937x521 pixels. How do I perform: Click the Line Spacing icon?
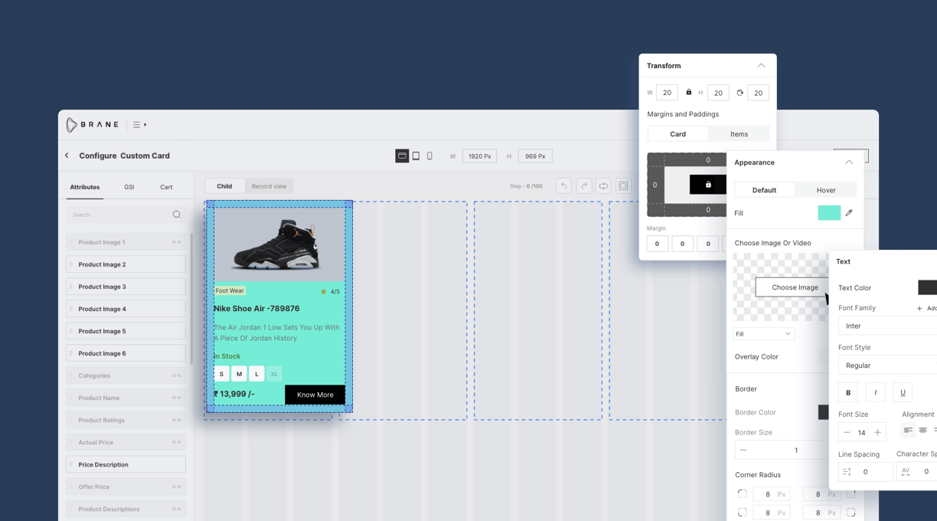coord(847,472)
